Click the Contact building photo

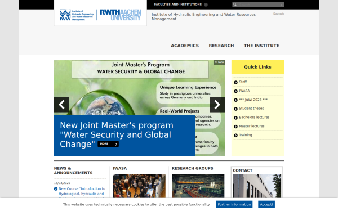tap(257, 186)
